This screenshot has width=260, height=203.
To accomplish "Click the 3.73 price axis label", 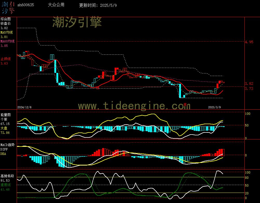I will point(249,89).
